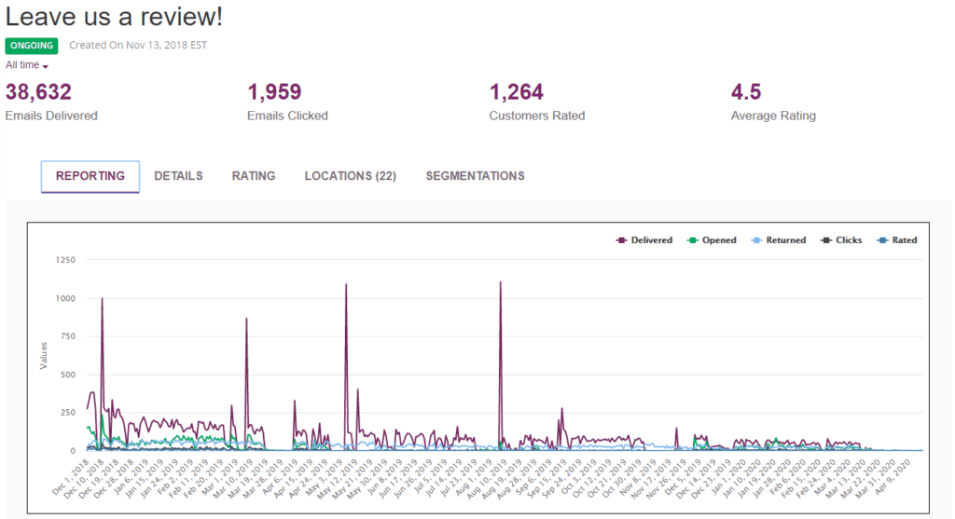The height and width of the screenshot is (519, 955).
Task: Click the Delivered peak in December 2018
Action: pyautogui.click(x=102, y=299)
